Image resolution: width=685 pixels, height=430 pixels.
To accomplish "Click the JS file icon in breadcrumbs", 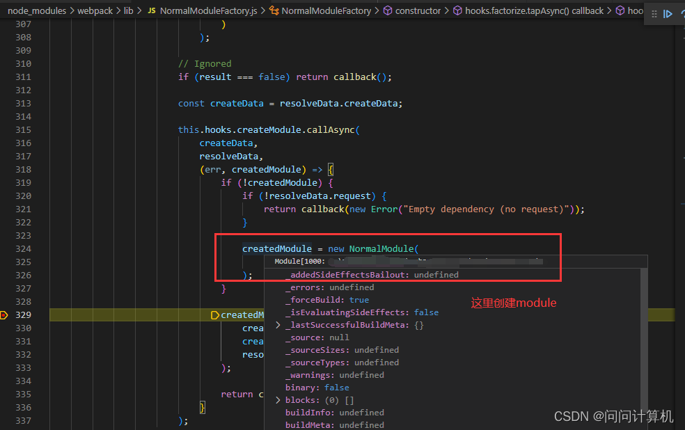I will click(x=152, y=10).
